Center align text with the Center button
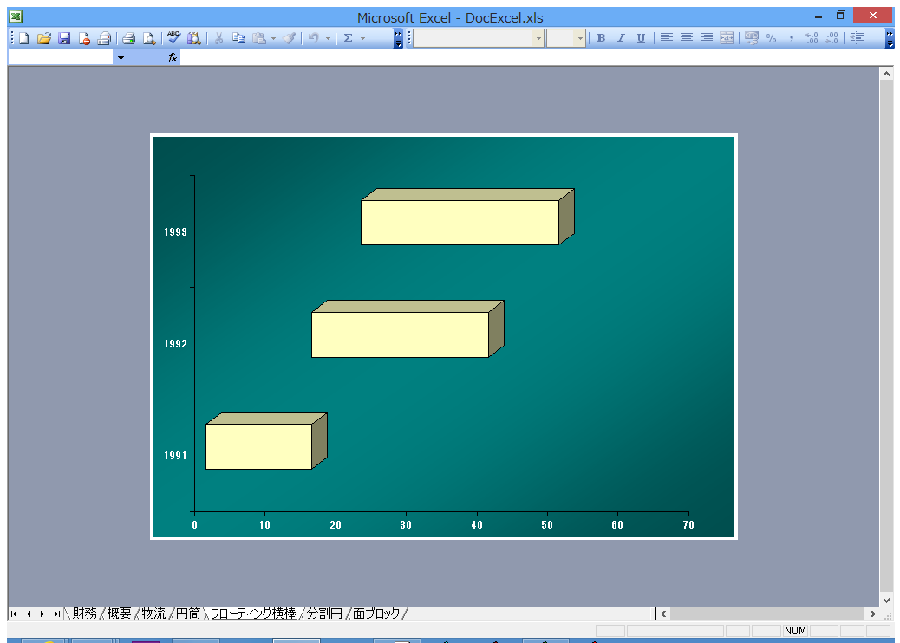The height and width of the screenshot is (643, 900). (687, 38)
